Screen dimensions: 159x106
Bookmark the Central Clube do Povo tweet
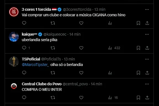138,98
